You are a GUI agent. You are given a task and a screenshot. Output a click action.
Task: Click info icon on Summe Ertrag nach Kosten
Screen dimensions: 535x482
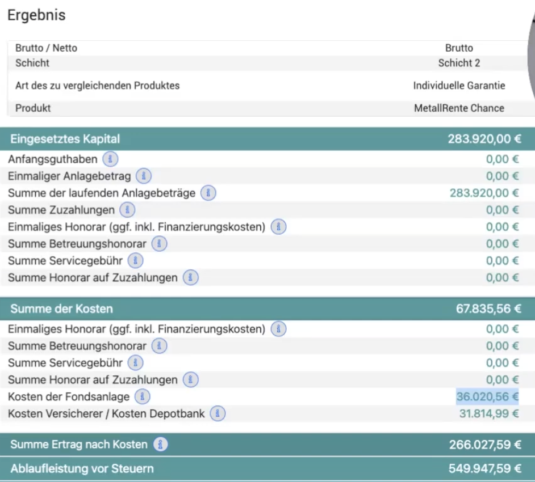(x=160, y=445)
